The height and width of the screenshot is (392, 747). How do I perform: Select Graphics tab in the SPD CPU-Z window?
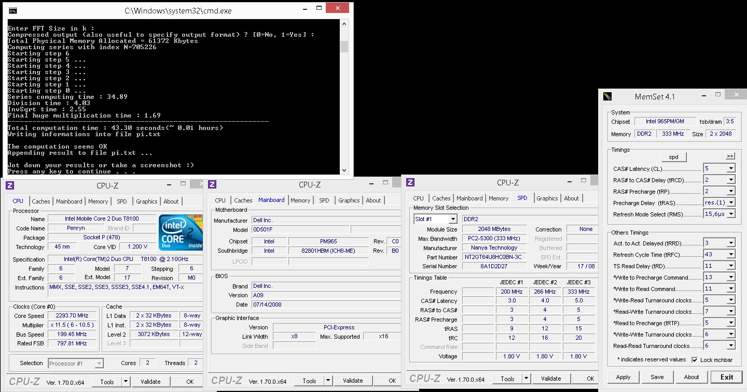coord(547,198)
